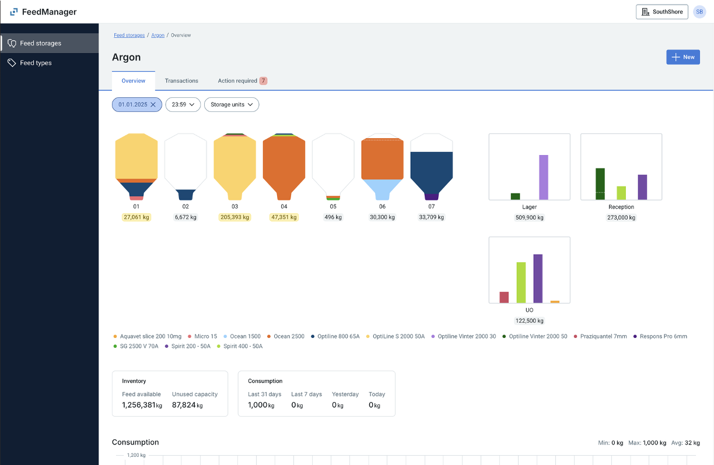714x465 pixels.
Task: Open the SB user avatar menu
Action: (699, 12)
